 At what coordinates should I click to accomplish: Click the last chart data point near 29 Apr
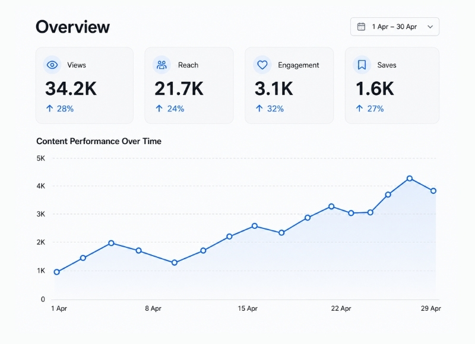(433, 191)
